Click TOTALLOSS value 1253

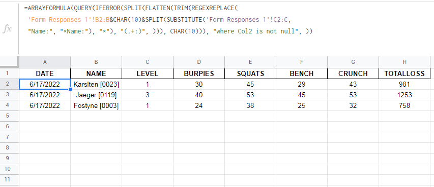[x=404, y=95]
